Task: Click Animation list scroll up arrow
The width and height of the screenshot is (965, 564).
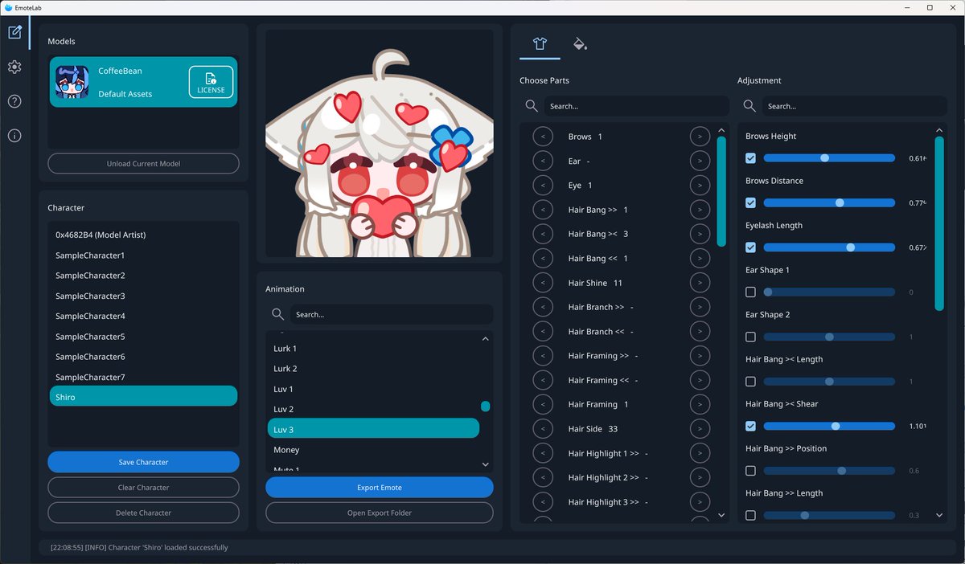Action: pyautogui.click(x=485, y=339)
